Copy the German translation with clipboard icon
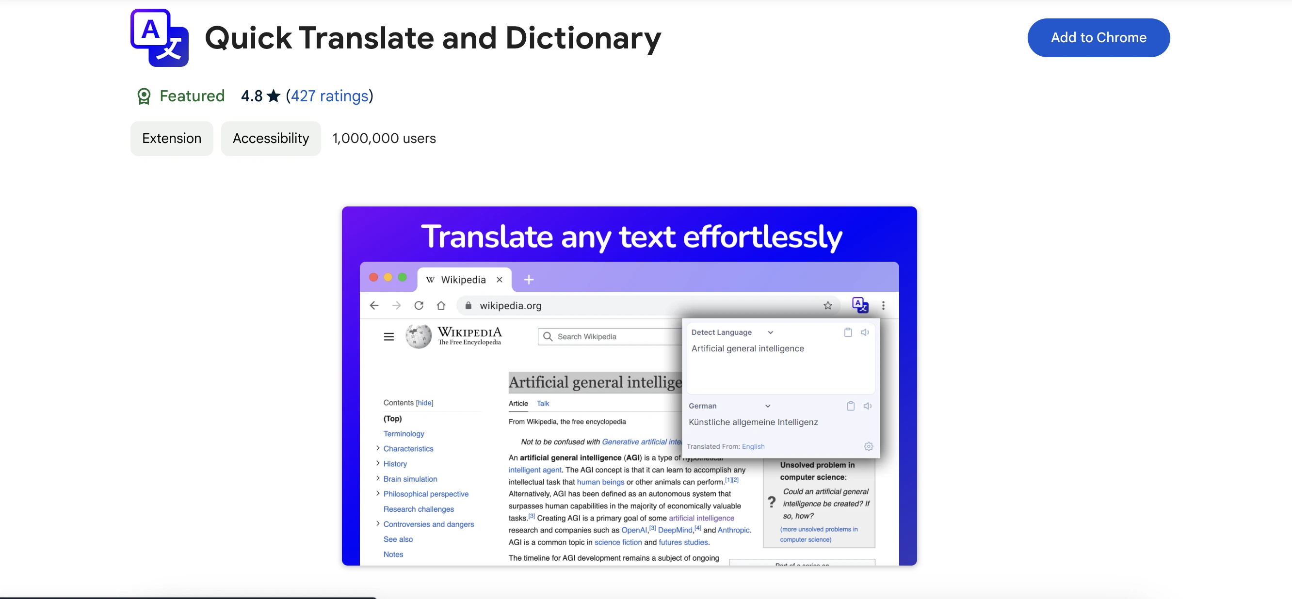 click(x=850, y=406)
